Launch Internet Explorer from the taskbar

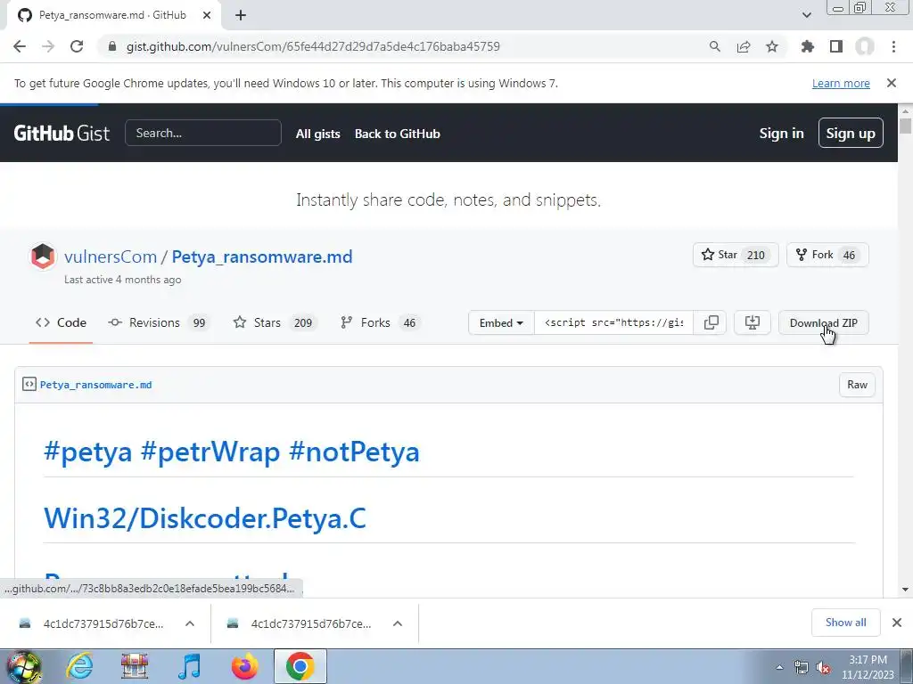(x=79, y=666)
